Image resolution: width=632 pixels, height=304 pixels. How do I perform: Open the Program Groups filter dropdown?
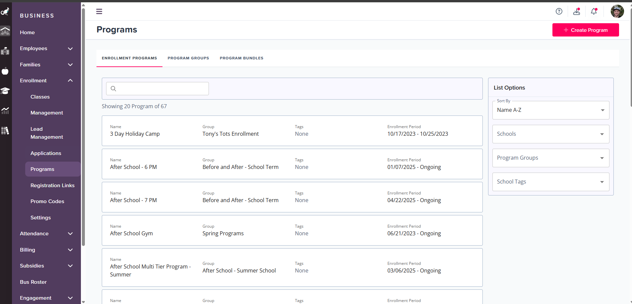tap(550, 158)
